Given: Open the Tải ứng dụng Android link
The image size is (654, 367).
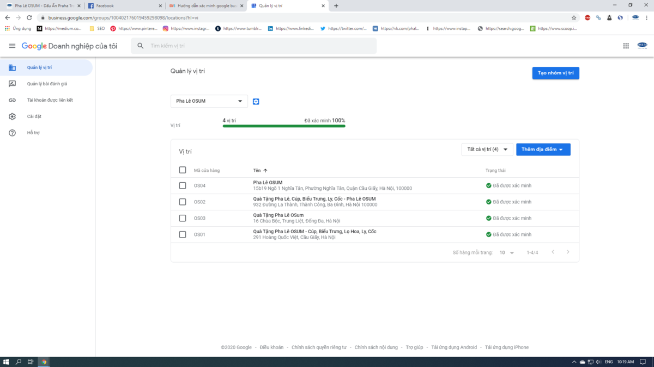Looking at the screenshot, I should pyautogui.click(x=454, y=347).
